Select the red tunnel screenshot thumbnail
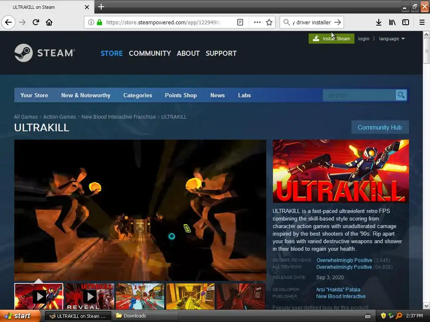Image resolution: width=430 pixels, height=322 pixels. pyautogui.click(x=241, y=296)
